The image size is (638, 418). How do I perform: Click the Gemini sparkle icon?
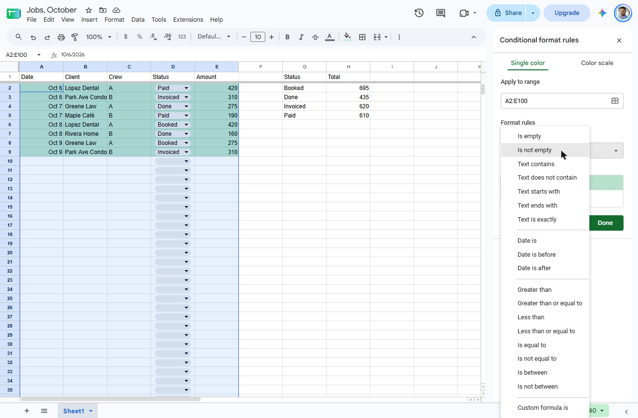point(602,13)
